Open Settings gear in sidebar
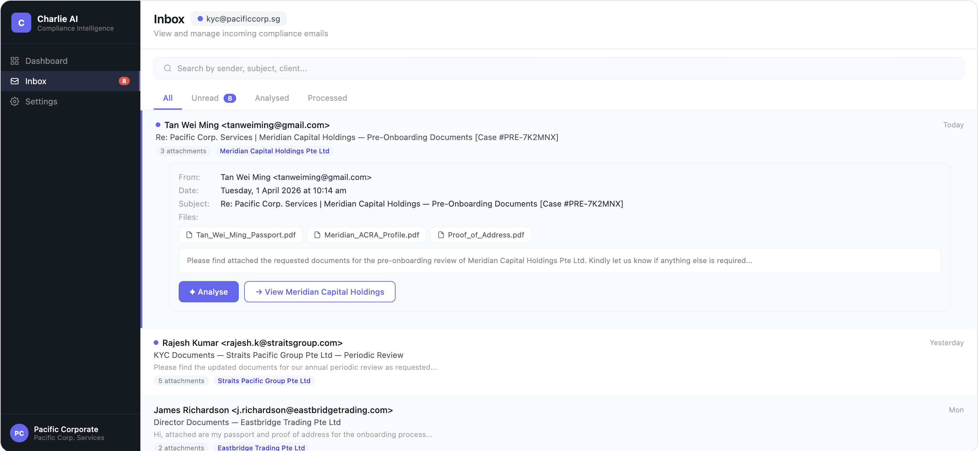This screenshot has height=451, width=978. tap(14, 101)
